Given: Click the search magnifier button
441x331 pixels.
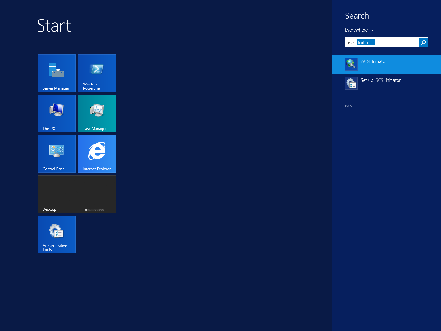Looking at the screenshot, I should [x=423, y=42].
